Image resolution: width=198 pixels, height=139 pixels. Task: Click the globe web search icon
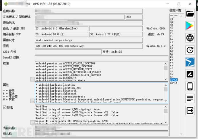(190, 38)
